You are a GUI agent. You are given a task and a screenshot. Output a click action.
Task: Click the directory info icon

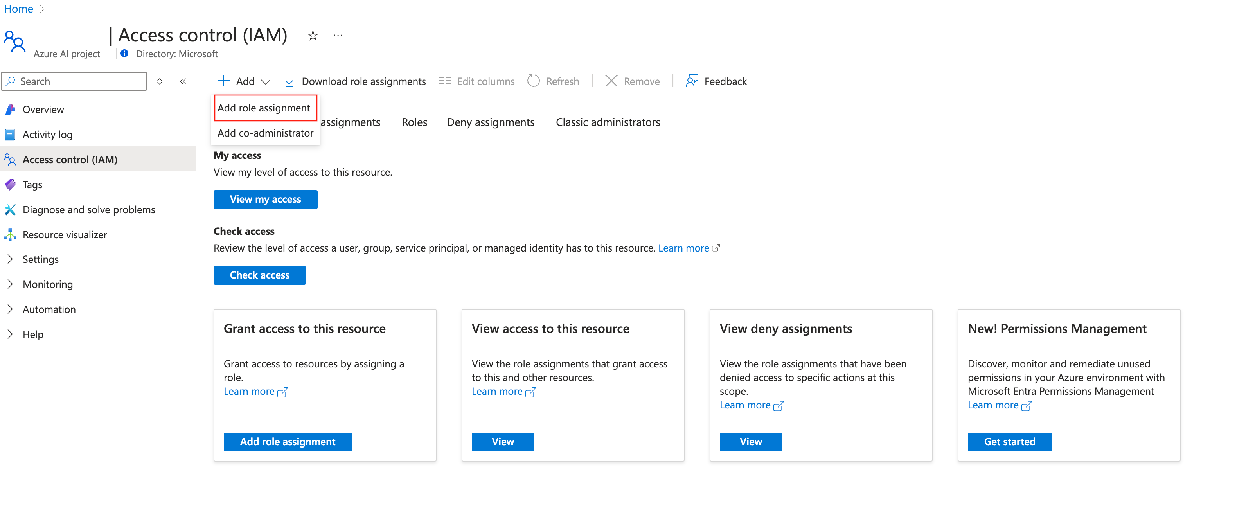pos(124,54)
